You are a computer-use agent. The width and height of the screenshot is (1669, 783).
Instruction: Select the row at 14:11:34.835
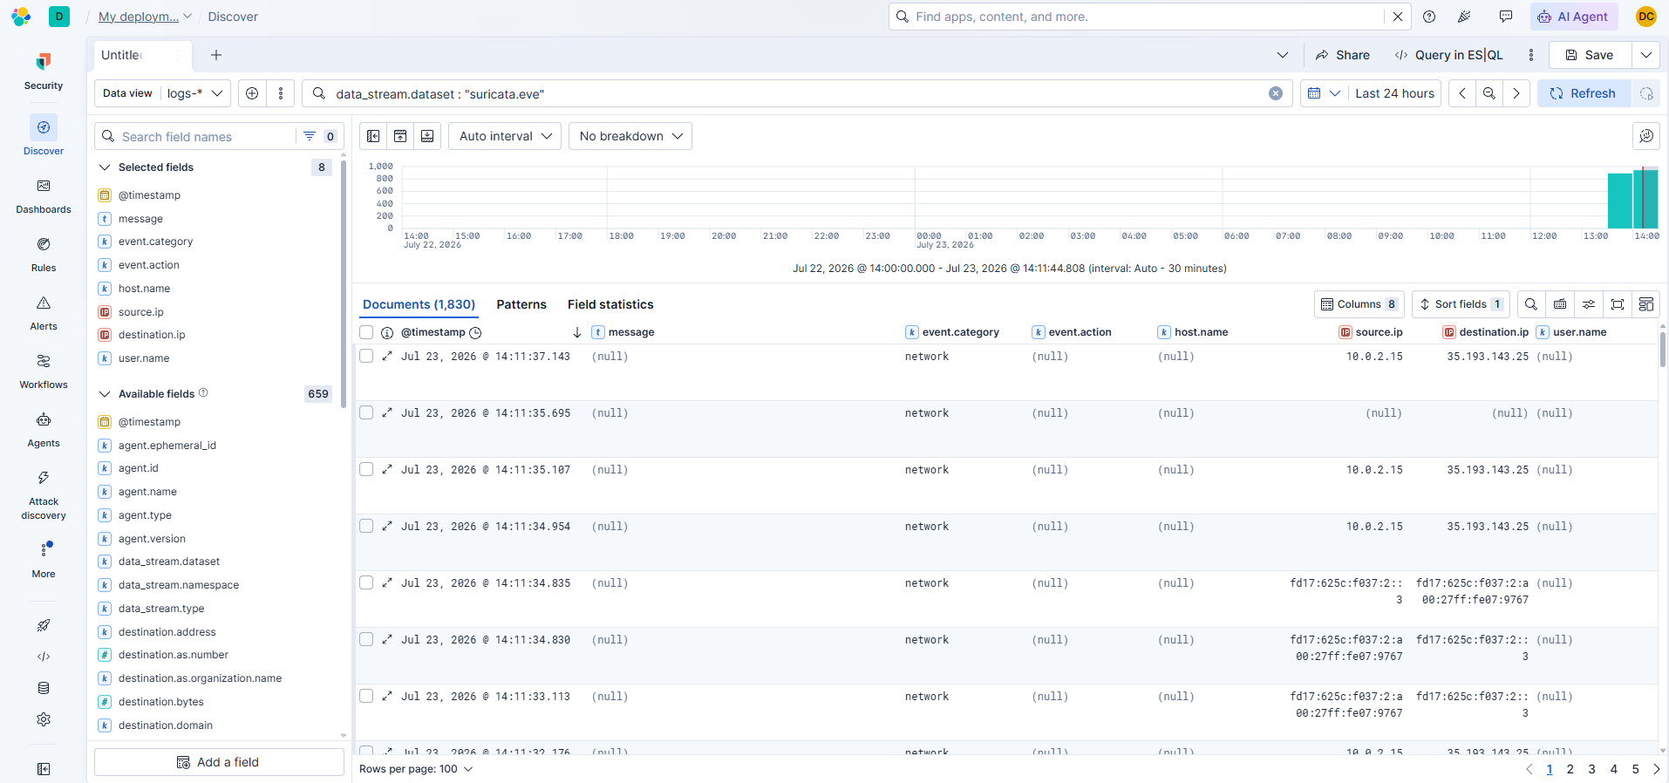coord(366,582)
